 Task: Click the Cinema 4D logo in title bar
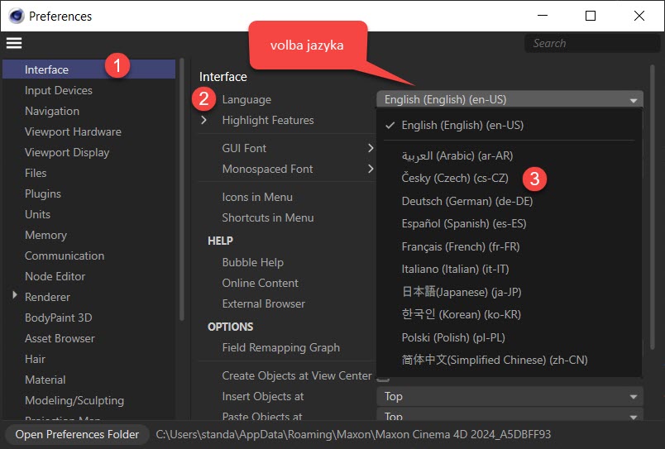pos(15,16)
